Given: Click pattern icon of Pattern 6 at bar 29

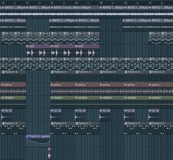Looking at the screenshot, I should (101, 72).
